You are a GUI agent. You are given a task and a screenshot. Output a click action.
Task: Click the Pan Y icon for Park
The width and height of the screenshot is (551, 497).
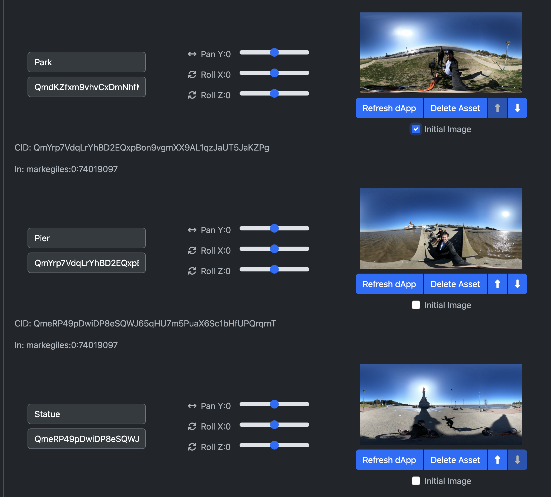pos(192,54)
